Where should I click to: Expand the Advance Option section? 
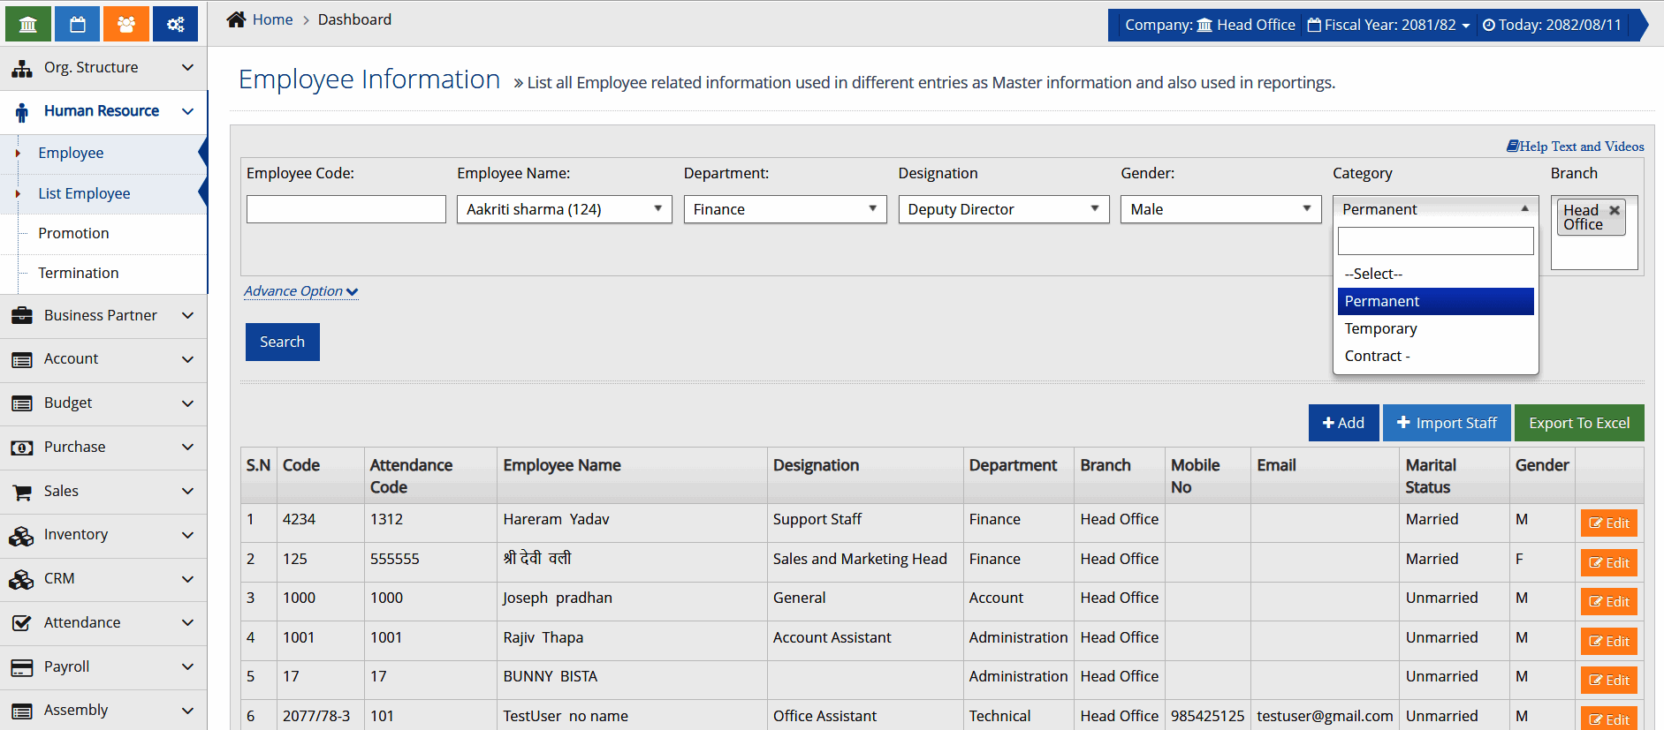coord(300,291)
